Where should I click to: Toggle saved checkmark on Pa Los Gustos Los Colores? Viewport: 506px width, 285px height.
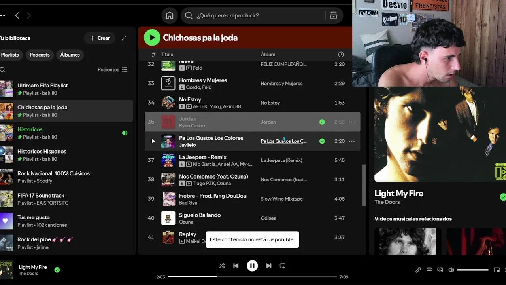[322, 141]
